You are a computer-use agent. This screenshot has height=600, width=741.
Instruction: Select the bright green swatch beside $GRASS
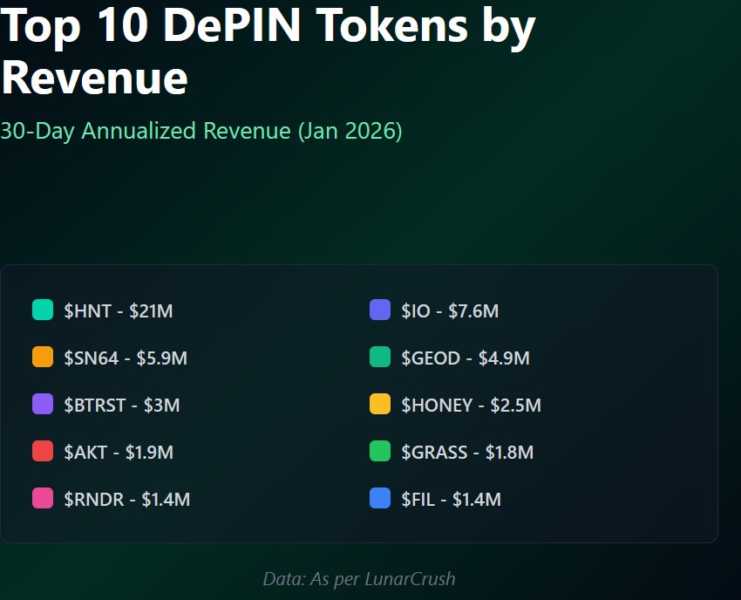(x=380, y=451)
